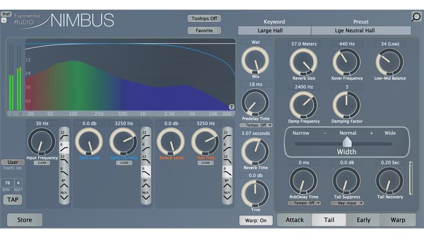424x238 pixels.
Task: Click the magnifying glass search icon
Action: pos(416,16)
